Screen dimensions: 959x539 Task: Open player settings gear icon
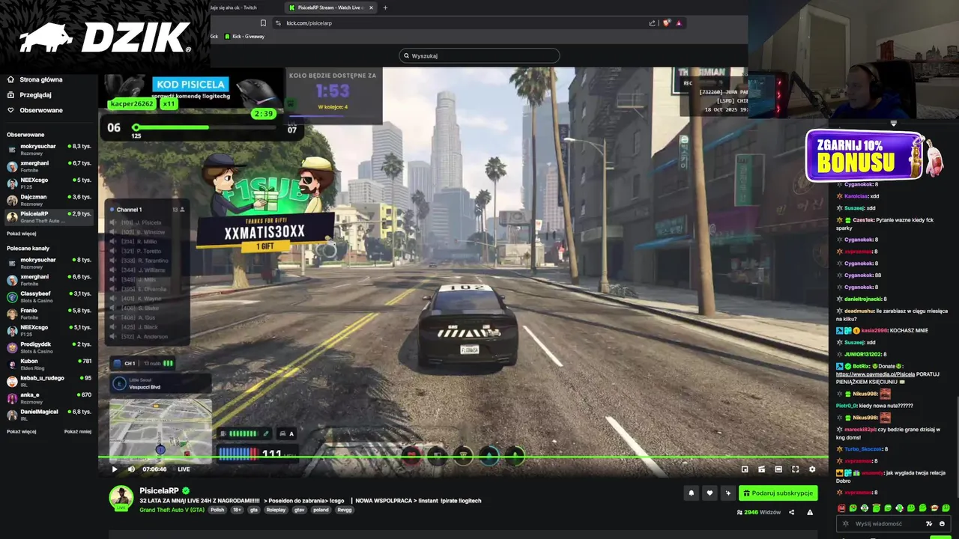tap(812, 469)
